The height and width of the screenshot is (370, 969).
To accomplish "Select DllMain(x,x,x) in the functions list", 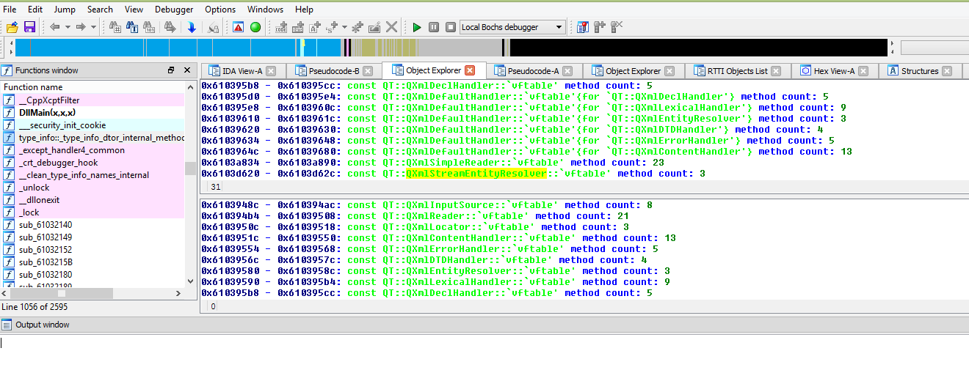I will (x=93, y=112).
